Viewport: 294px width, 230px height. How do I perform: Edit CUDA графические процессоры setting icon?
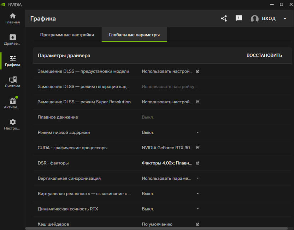(198, 148)
